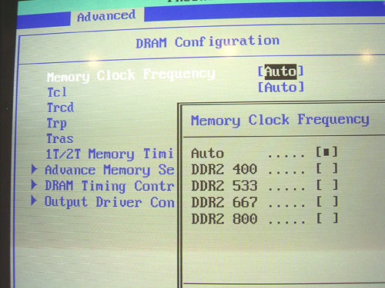Click the DDR2 533 option label
The width and height of the screenshot is (385, 288).
click(224, 186)
